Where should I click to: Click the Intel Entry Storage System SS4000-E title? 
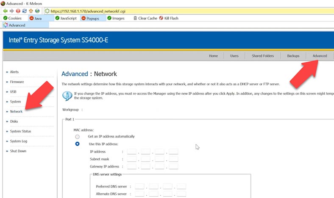coord(58,40)
